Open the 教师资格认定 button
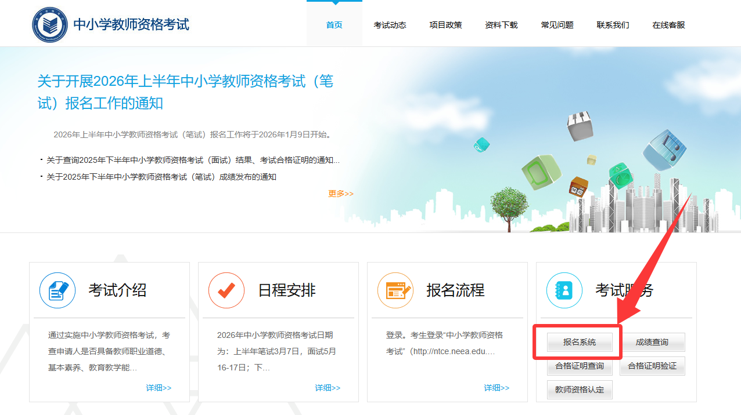The image size is (741, 415). 580,390
